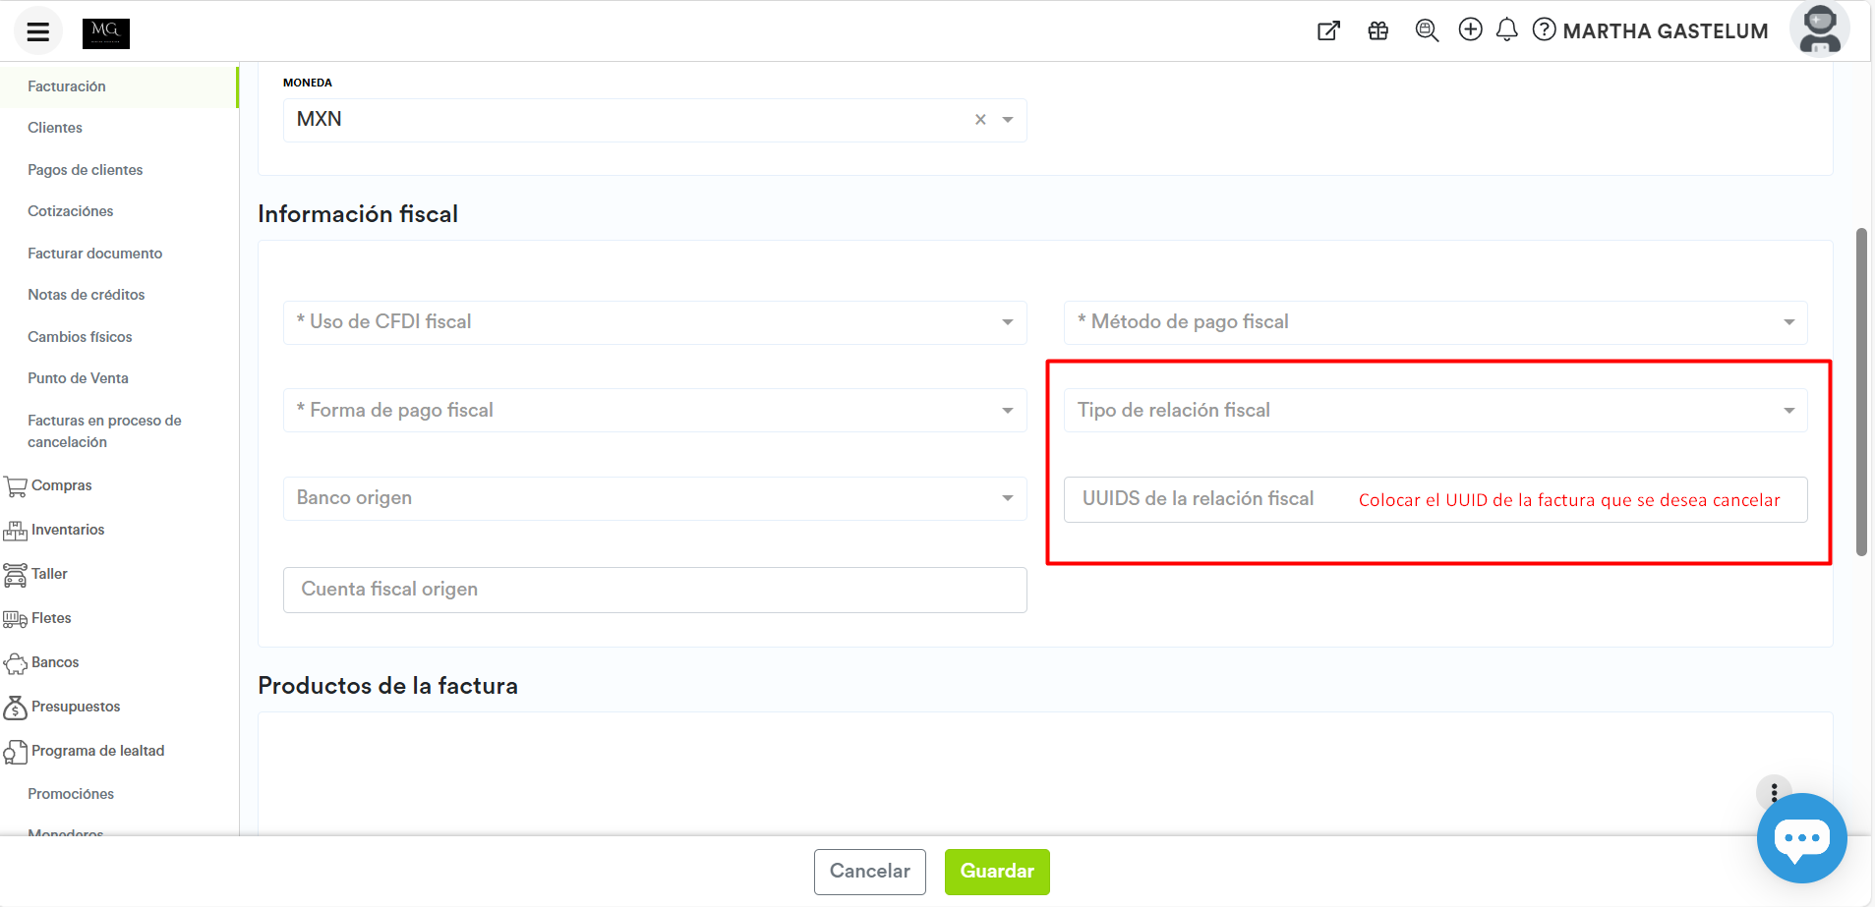Select Clientes in the sidebar
Viewport: 1875px width, 907px height.
click(55, 128)
